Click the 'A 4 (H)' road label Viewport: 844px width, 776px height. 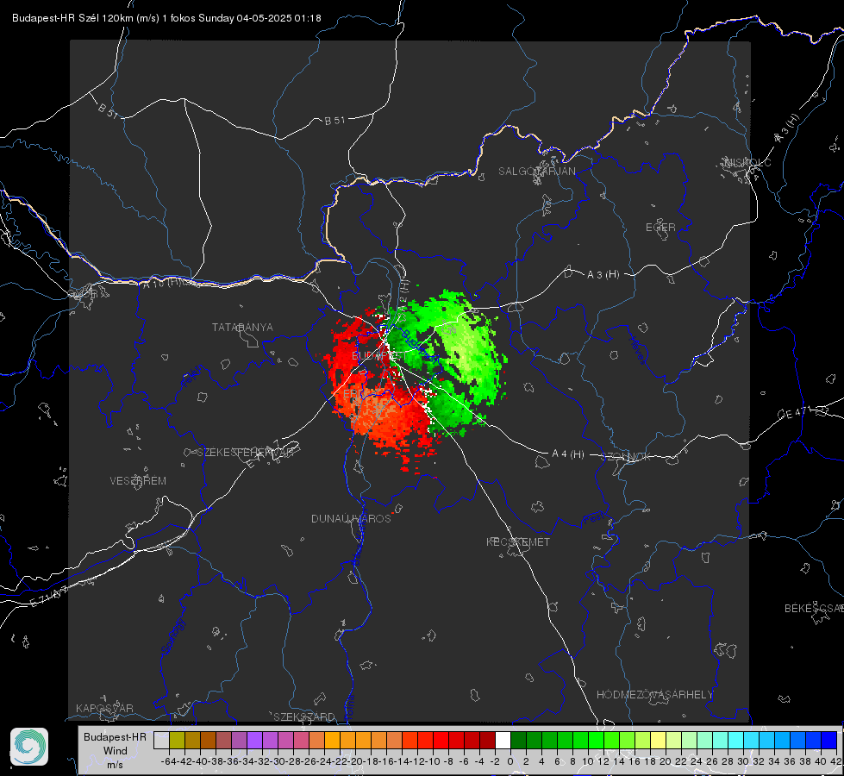coord(568,454)
